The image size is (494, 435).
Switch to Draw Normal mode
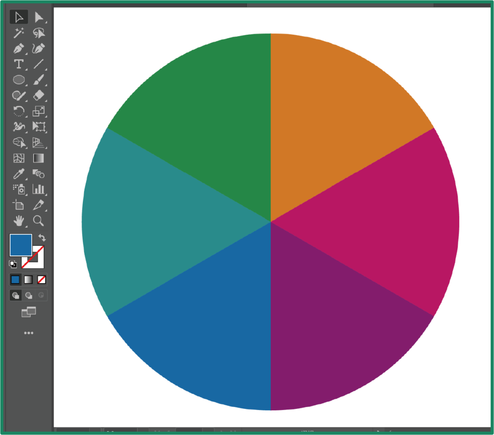click(15, 295)
